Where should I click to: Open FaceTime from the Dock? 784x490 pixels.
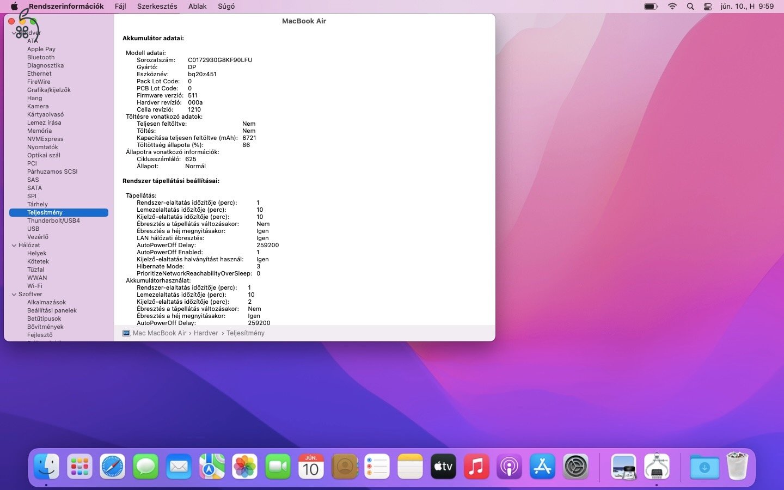(x=278, y=467)
